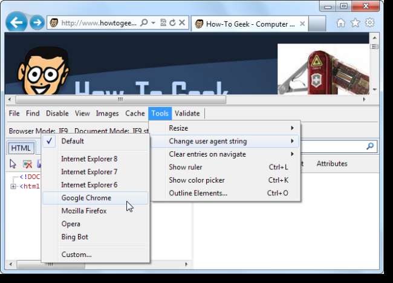Screen dimensions: 393x283
Task: Activate select element by click arrow tool
Action: tap(14, 164)
